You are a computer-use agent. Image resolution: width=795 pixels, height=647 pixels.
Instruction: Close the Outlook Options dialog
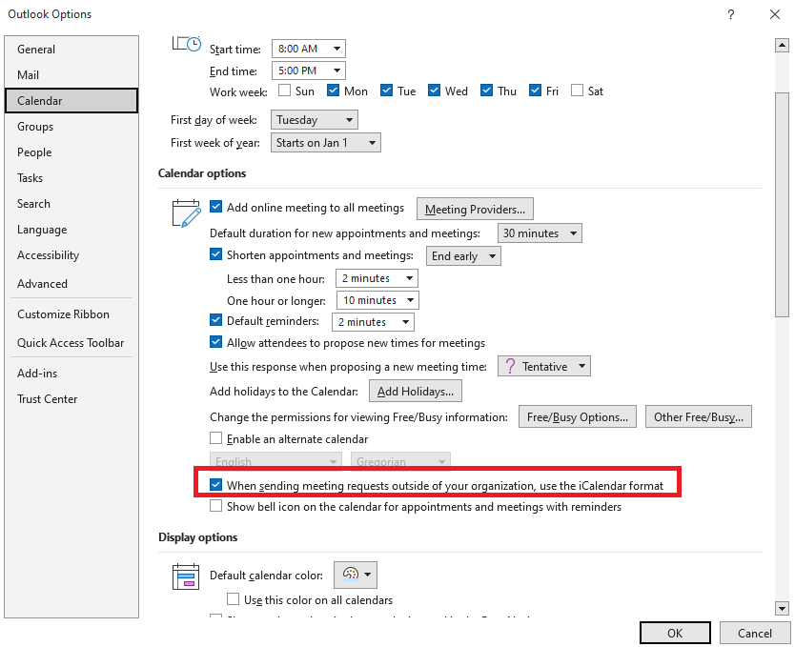point(775,14)
